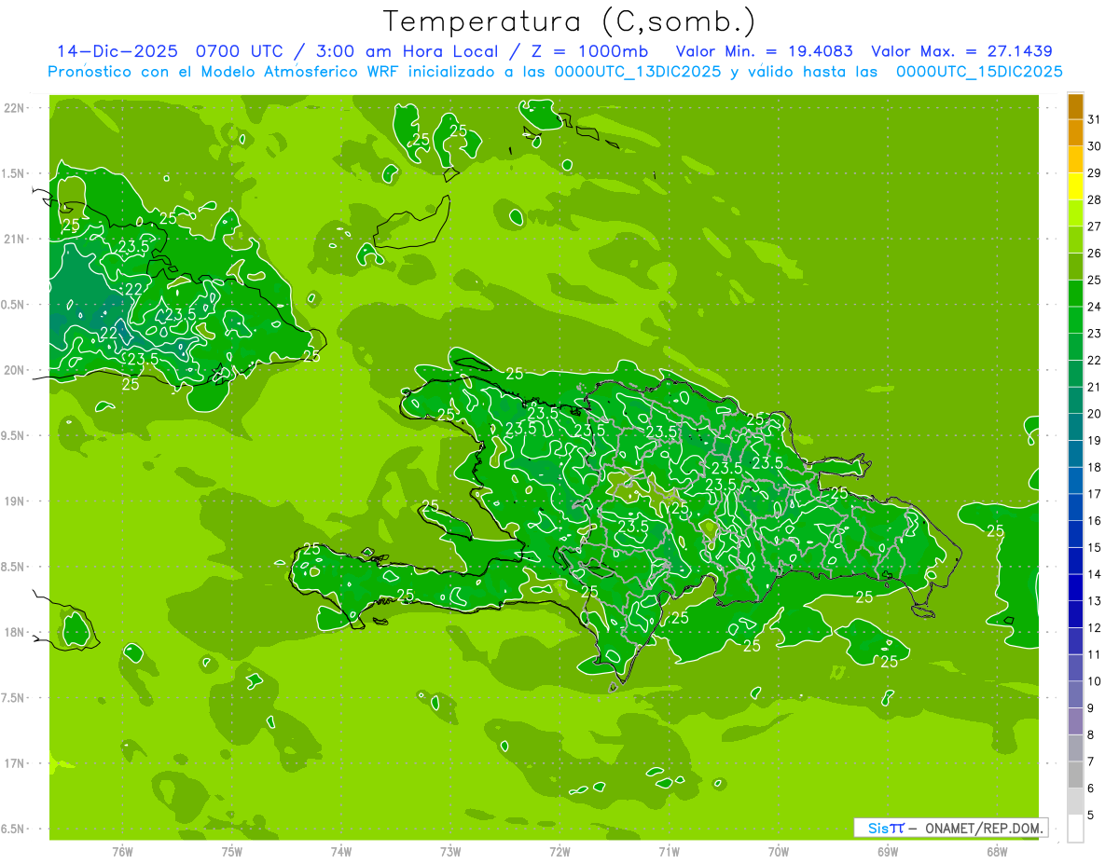The image size is (1119, 864).
Task: Click the "Valor Max. = 27.1439" value
Action: tap(961, 51)
